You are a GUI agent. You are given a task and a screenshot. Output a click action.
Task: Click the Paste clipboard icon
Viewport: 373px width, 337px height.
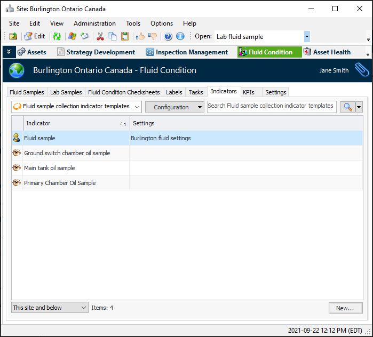125,36
